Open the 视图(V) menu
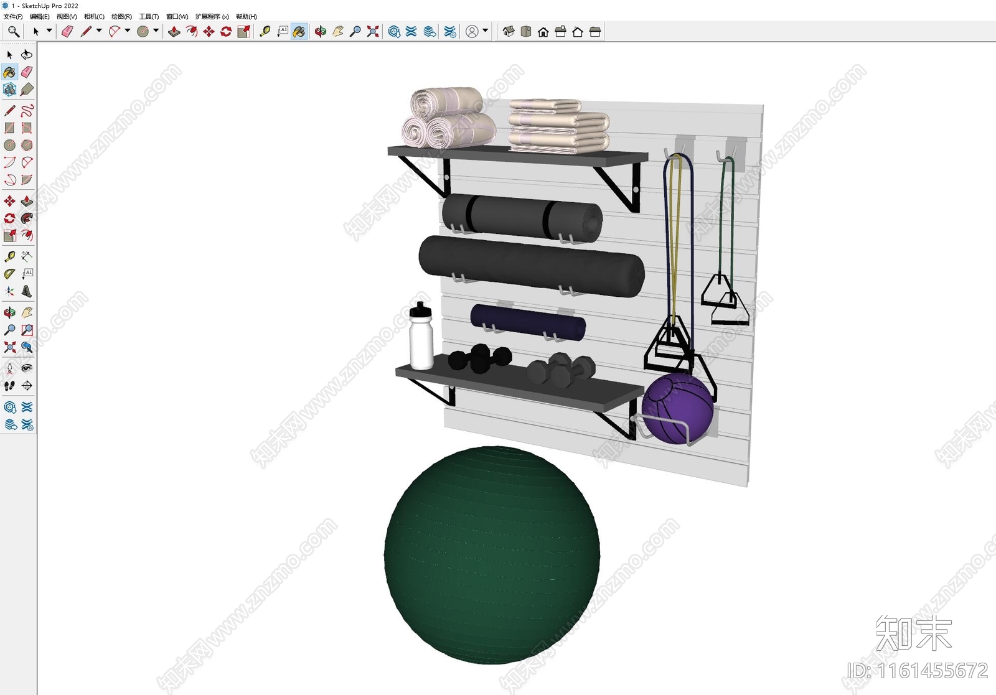This screenshot has width=996, height=695. [67, 17]
